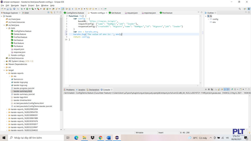Viewport: 251px width, 141px height.
Task: Click the Open Console icon
Action: [x=240, y=89]
